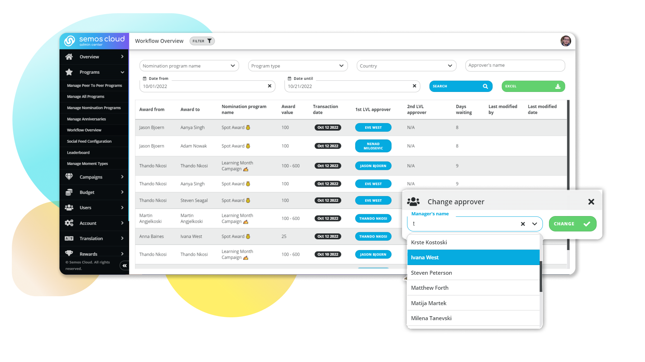Expand the Users menu chevron
The height and width of the screenshot is (362, 645).
point(122,207)
